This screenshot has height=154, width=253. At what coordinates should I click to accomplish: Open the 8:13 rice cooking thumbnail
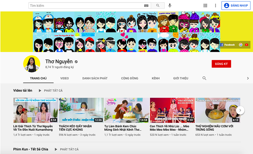[218, 110]
